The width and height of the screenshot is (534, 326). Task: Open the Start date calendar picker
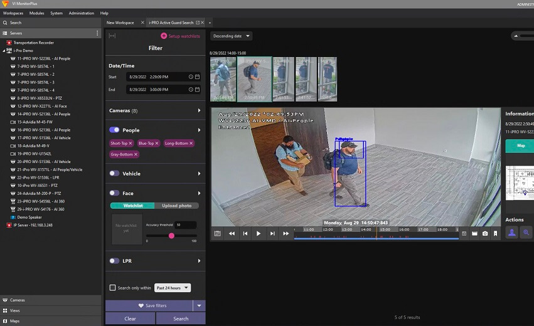(197, 76)
